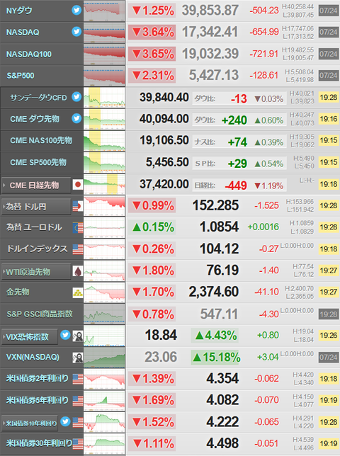Open the NASDAQ mini chart thumbnail

coord(104,32)
